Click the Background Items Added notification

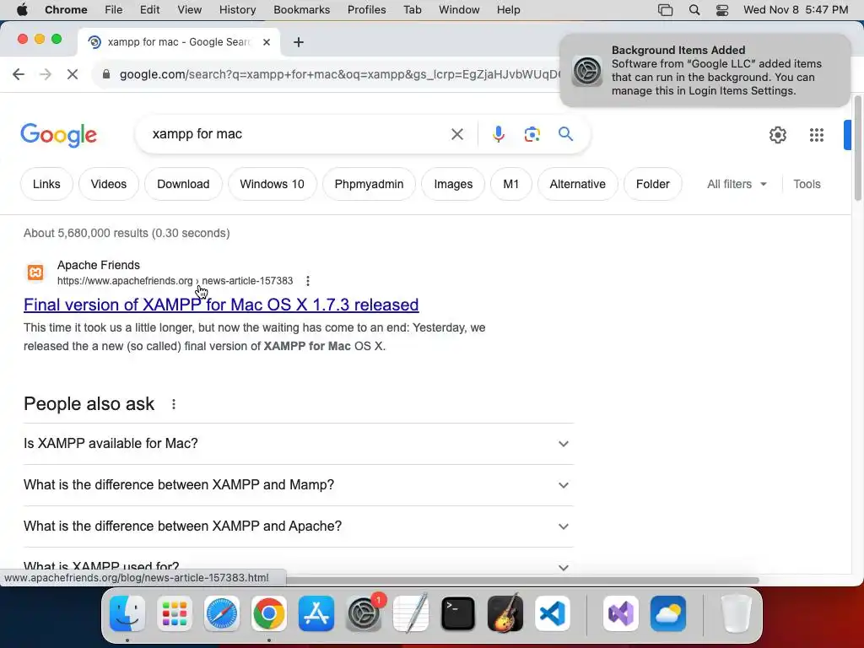705,71
